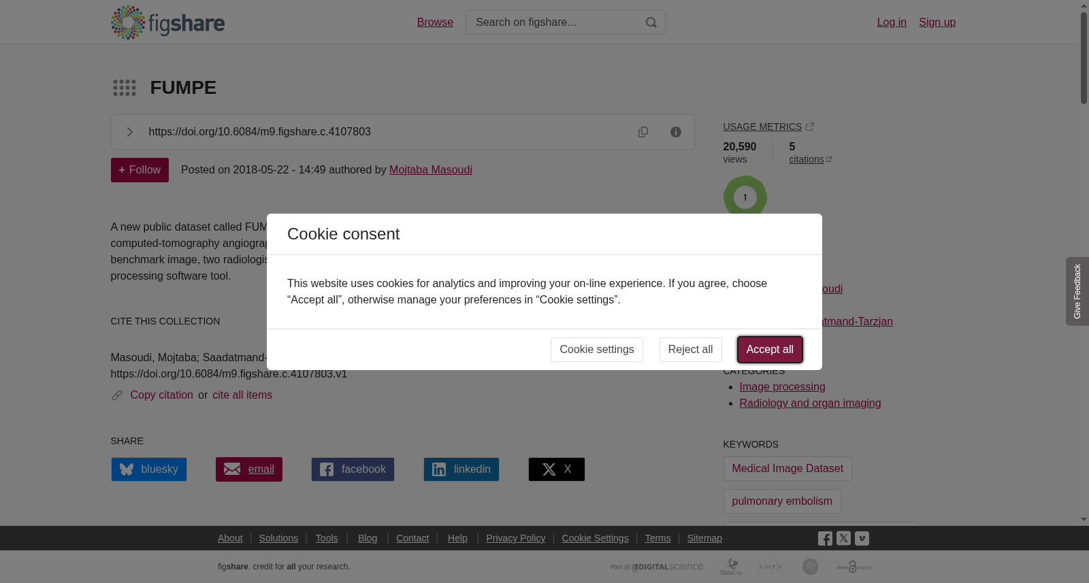Share on facebook
The width and height of the screenshot is (1089, 583).
[353, 469]
